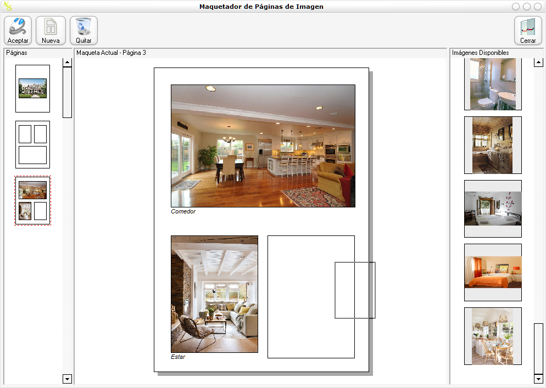Click the application icon in title bar
The width and height of the screenshot is (546, 388).
coord(8,7)
